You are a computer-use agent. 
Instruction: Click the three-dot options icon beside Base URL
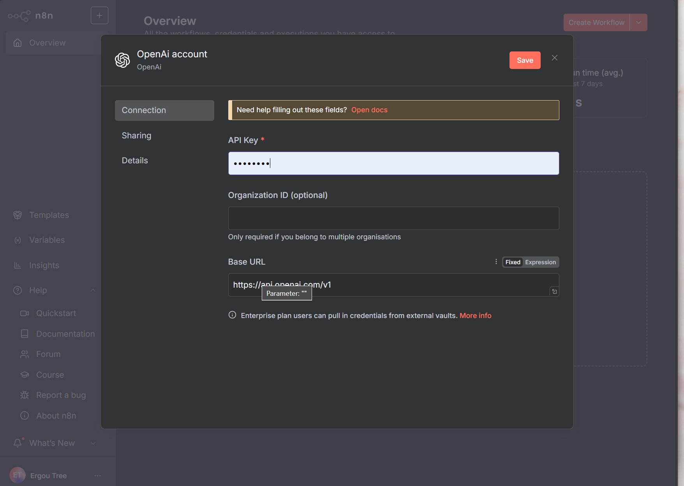(x=496, y=262)
